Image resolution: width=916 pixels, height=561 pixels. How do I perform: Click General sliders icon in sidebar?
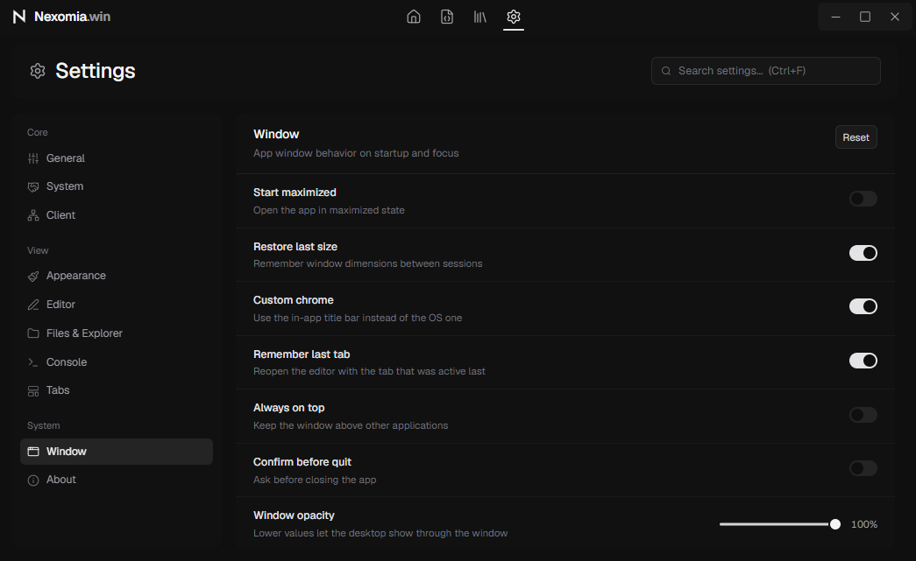[33, 158]
